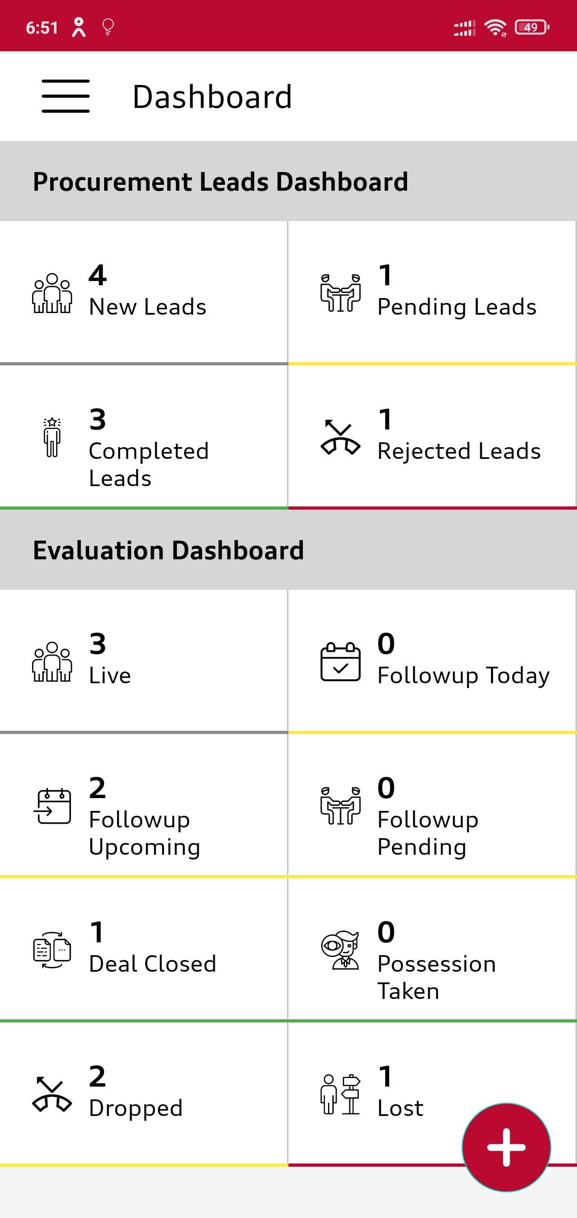Tap the Followup Today calendar check icon
577x1218 pixels.
click(x=340, y=662)
